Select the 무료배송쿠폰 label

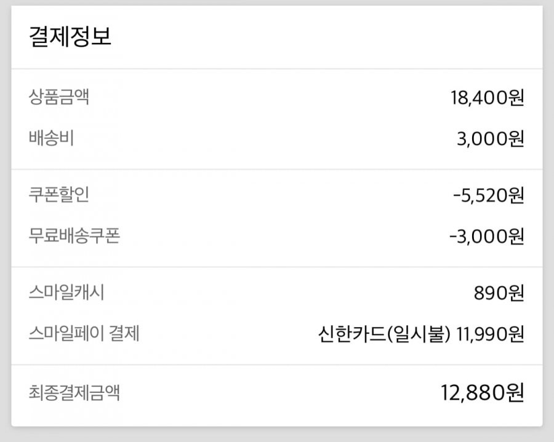pyautogui.click(x=74, y=235)
